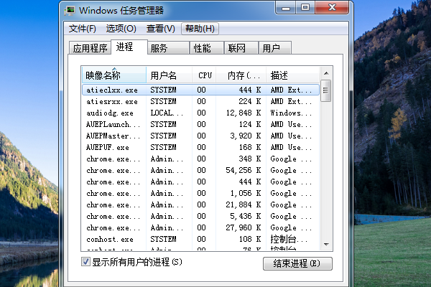Screen dimensions: 431x287
Task: Switch to the 用户 tab
Action: pos(275,48)
